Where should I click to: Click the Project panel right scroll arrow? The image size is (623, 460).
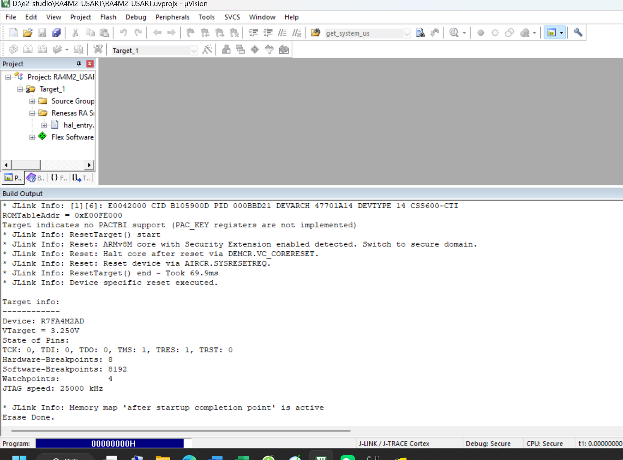point(90,165)
